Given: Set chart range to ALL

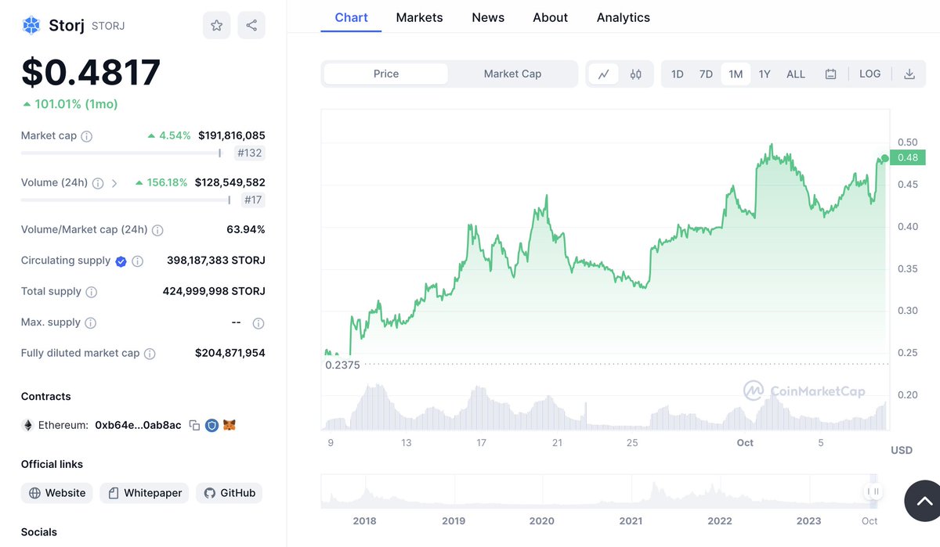Looking at the screenshot, I should pyautogui.click(x=796, y=74).
